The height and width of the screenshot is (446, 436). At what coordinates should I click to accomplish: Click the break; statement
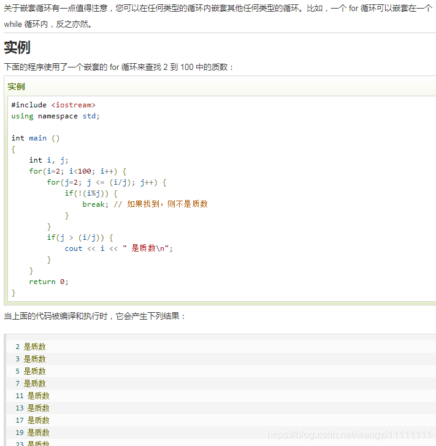[x=96, y=204]
